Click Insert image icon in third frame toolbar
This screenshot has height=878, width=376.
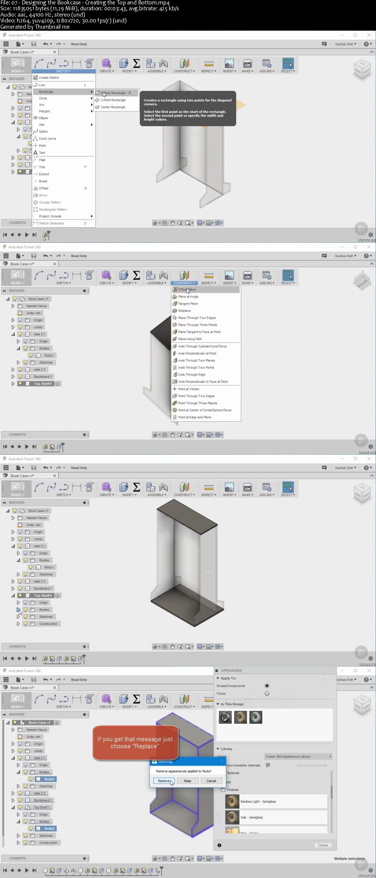pyautogui.click(x=229, y=487)
